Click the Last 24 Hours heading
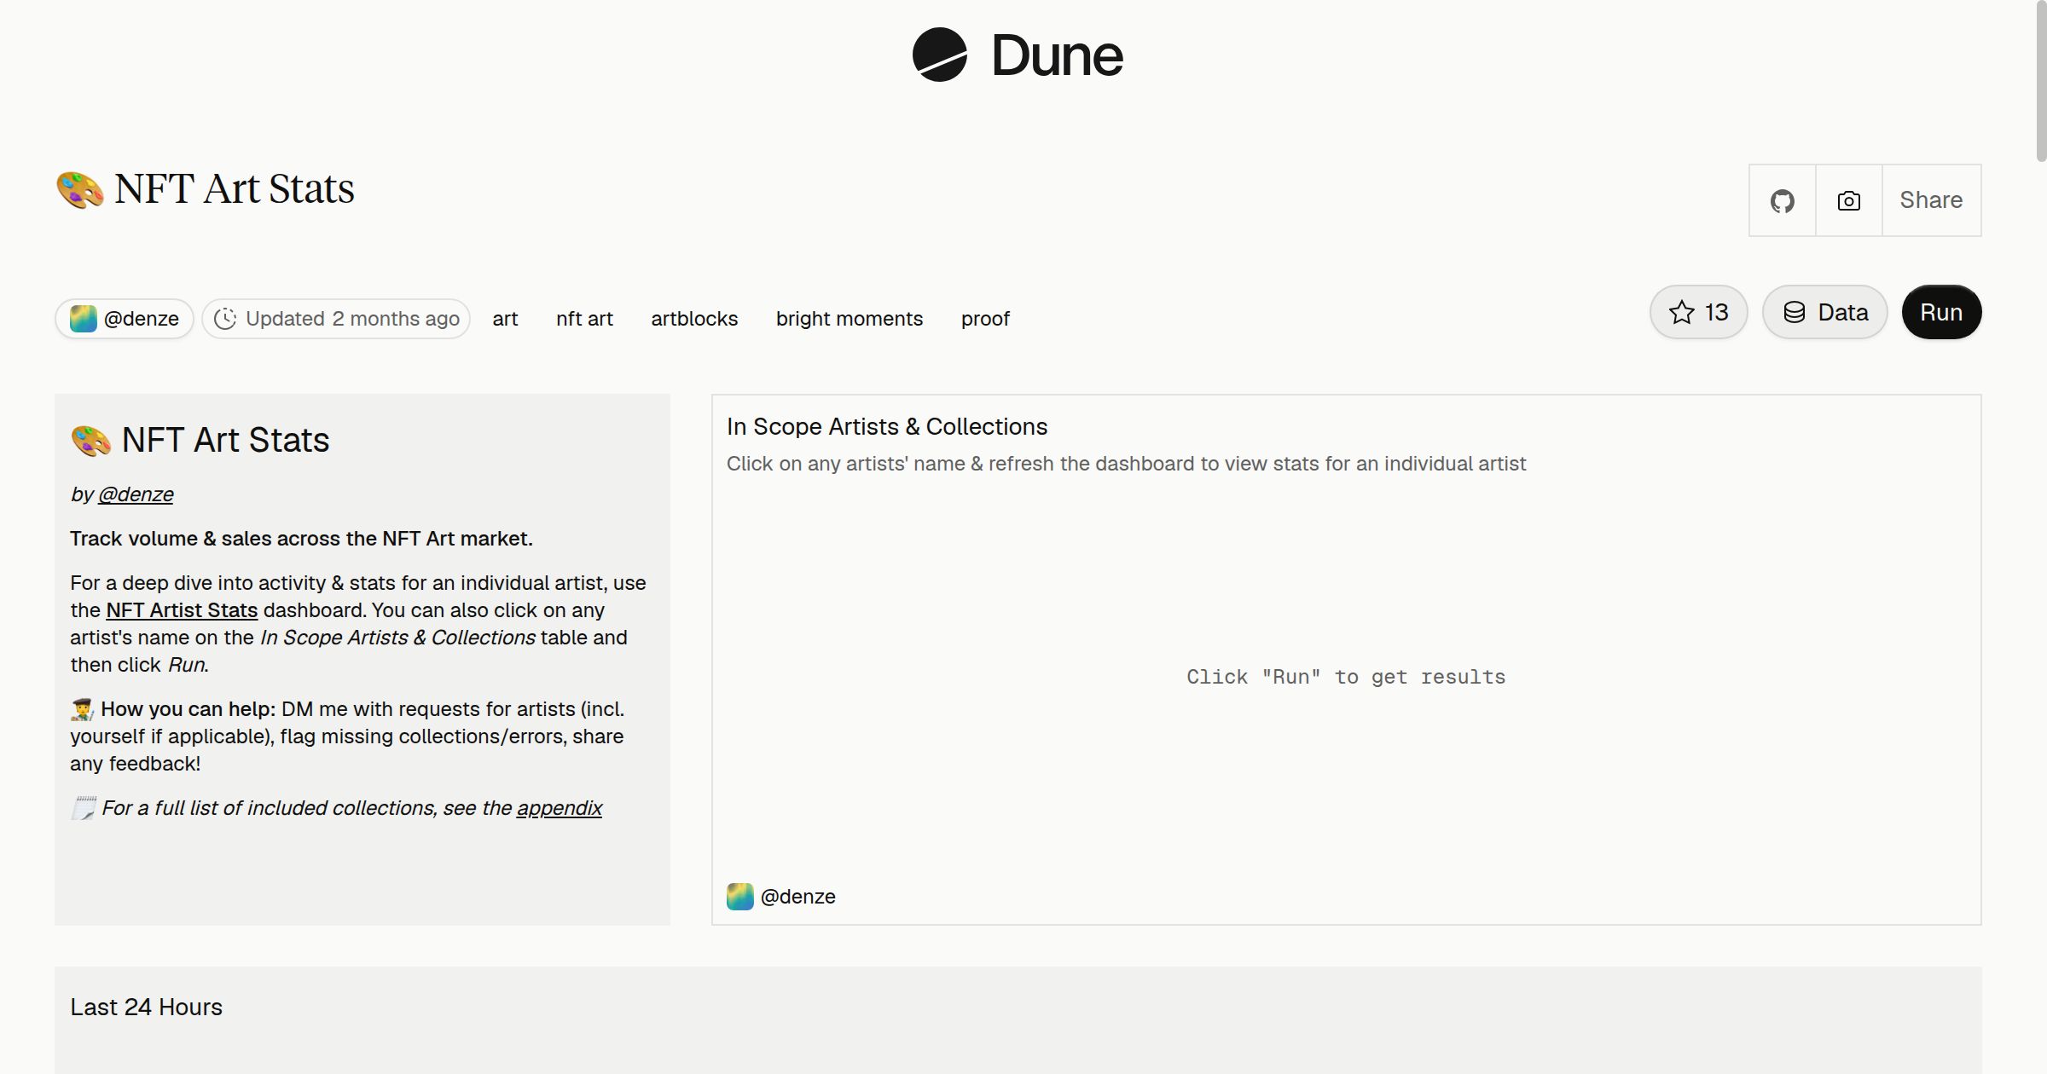This screenshot has width=2047, height=1074. [146, 1007]
